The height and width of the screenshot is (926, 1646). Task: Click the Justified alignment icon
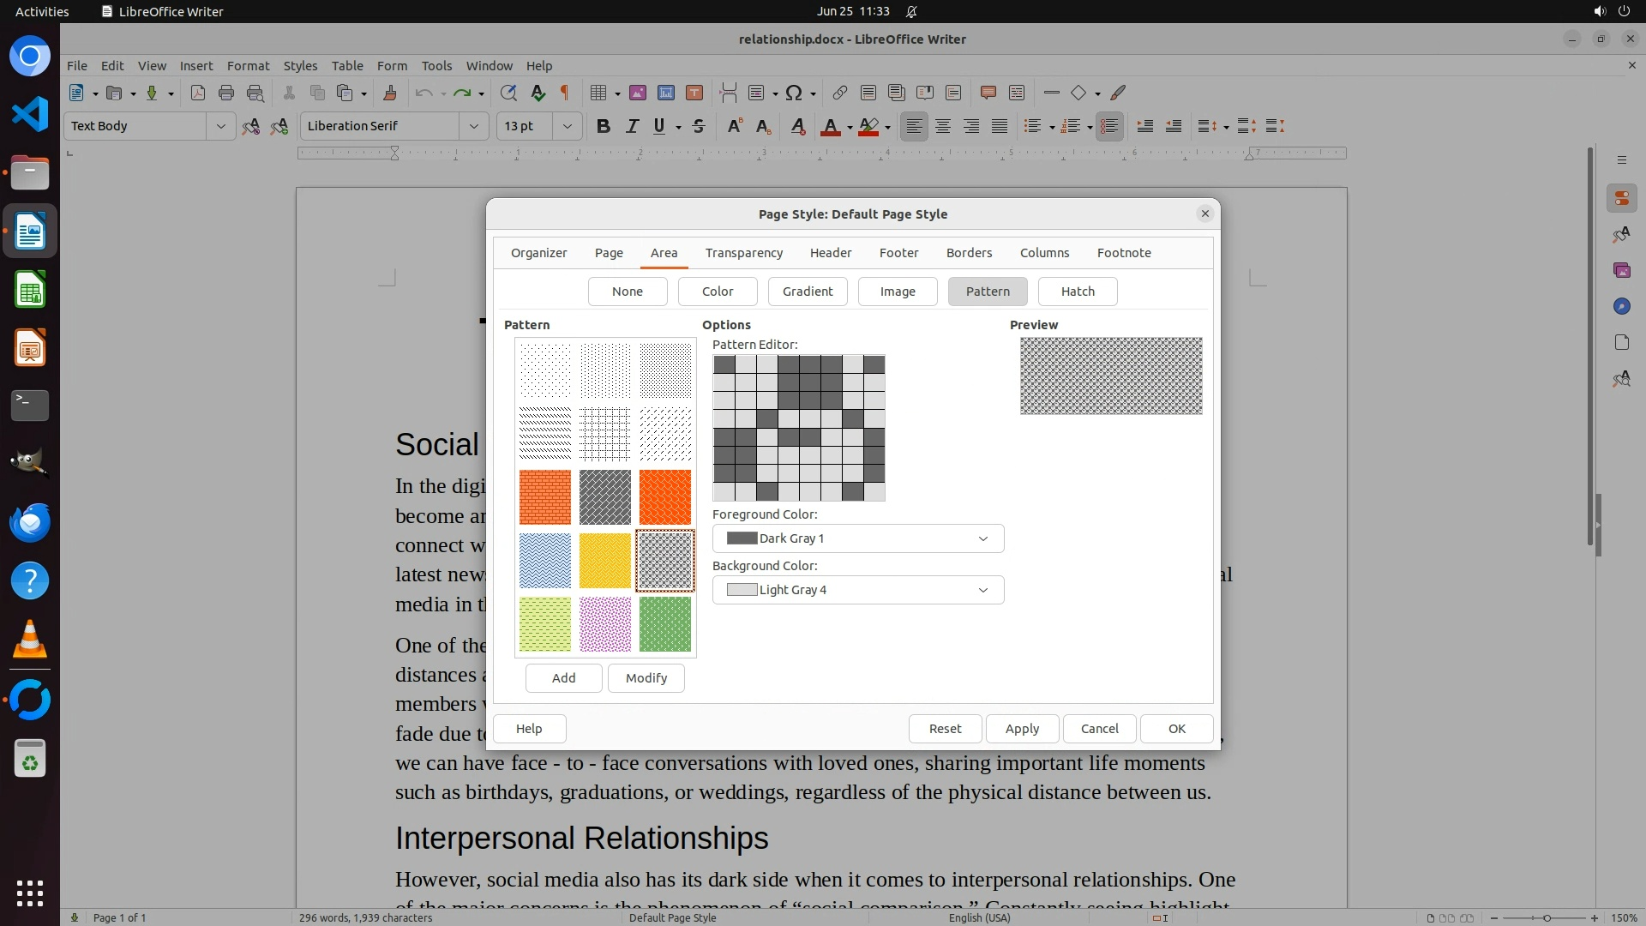[1000, 126]
